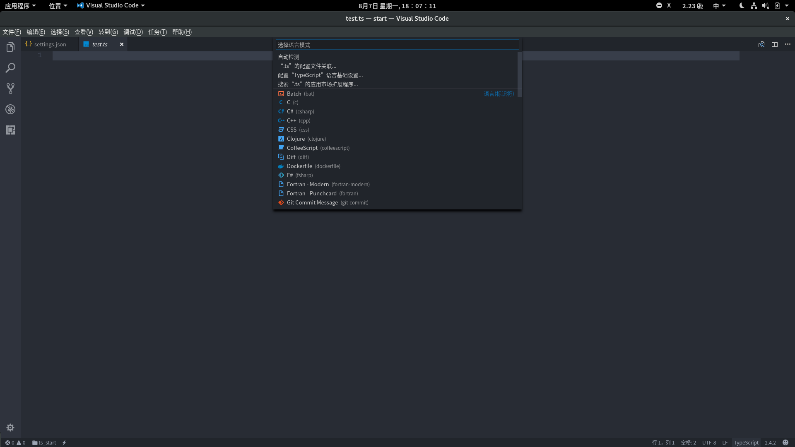Click UTF-8 encoding in the status bar

coord(709,442)
